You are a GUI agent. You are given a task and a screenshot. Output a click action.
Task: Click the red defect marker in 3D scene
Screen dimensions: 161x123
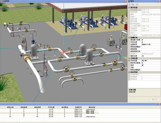[64, 52]
